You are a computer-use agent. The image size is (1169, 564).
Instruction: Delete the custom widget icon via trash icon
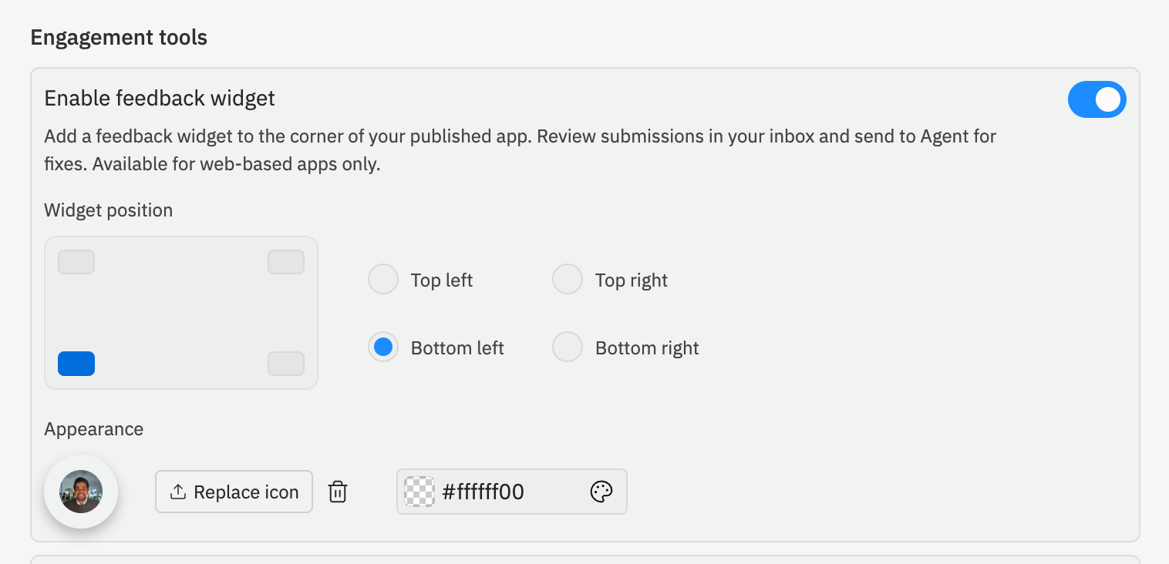(x=337, y=491)
